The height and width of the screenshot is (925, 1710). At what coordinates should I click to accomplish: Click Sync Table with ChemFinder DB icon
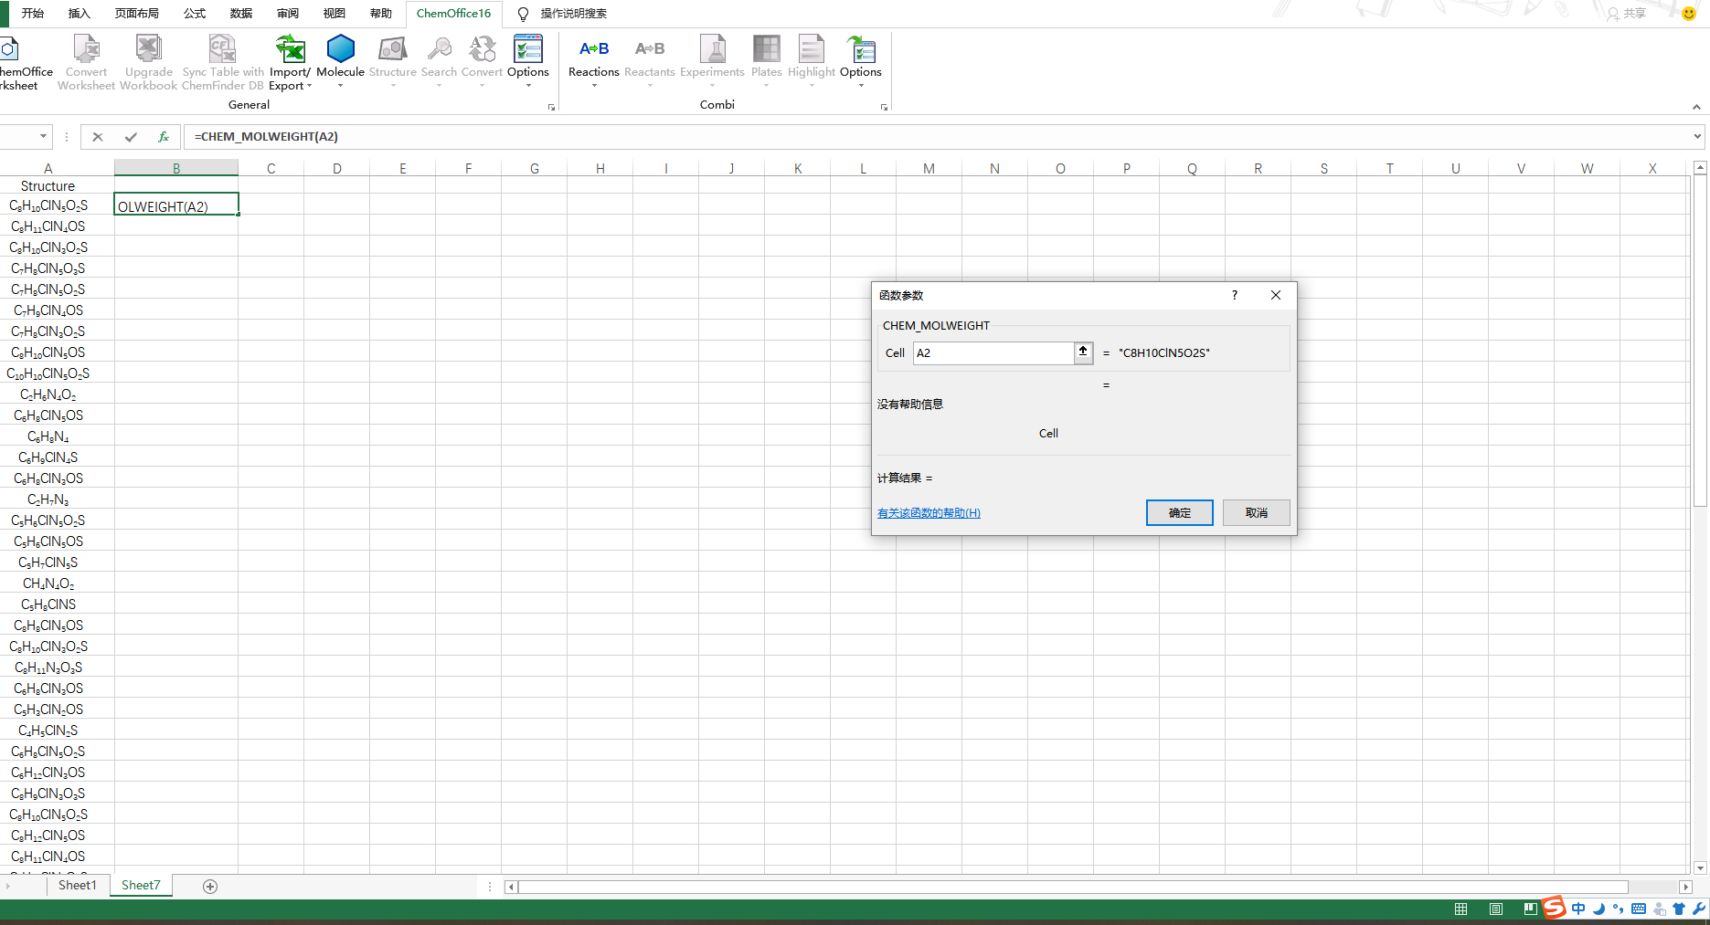(x=223, y=61)
